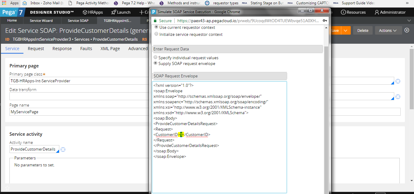The width and height of the screenshot is (414, 194).
Task: Click the Simulate SOAP window P icon
Action: 154,12
